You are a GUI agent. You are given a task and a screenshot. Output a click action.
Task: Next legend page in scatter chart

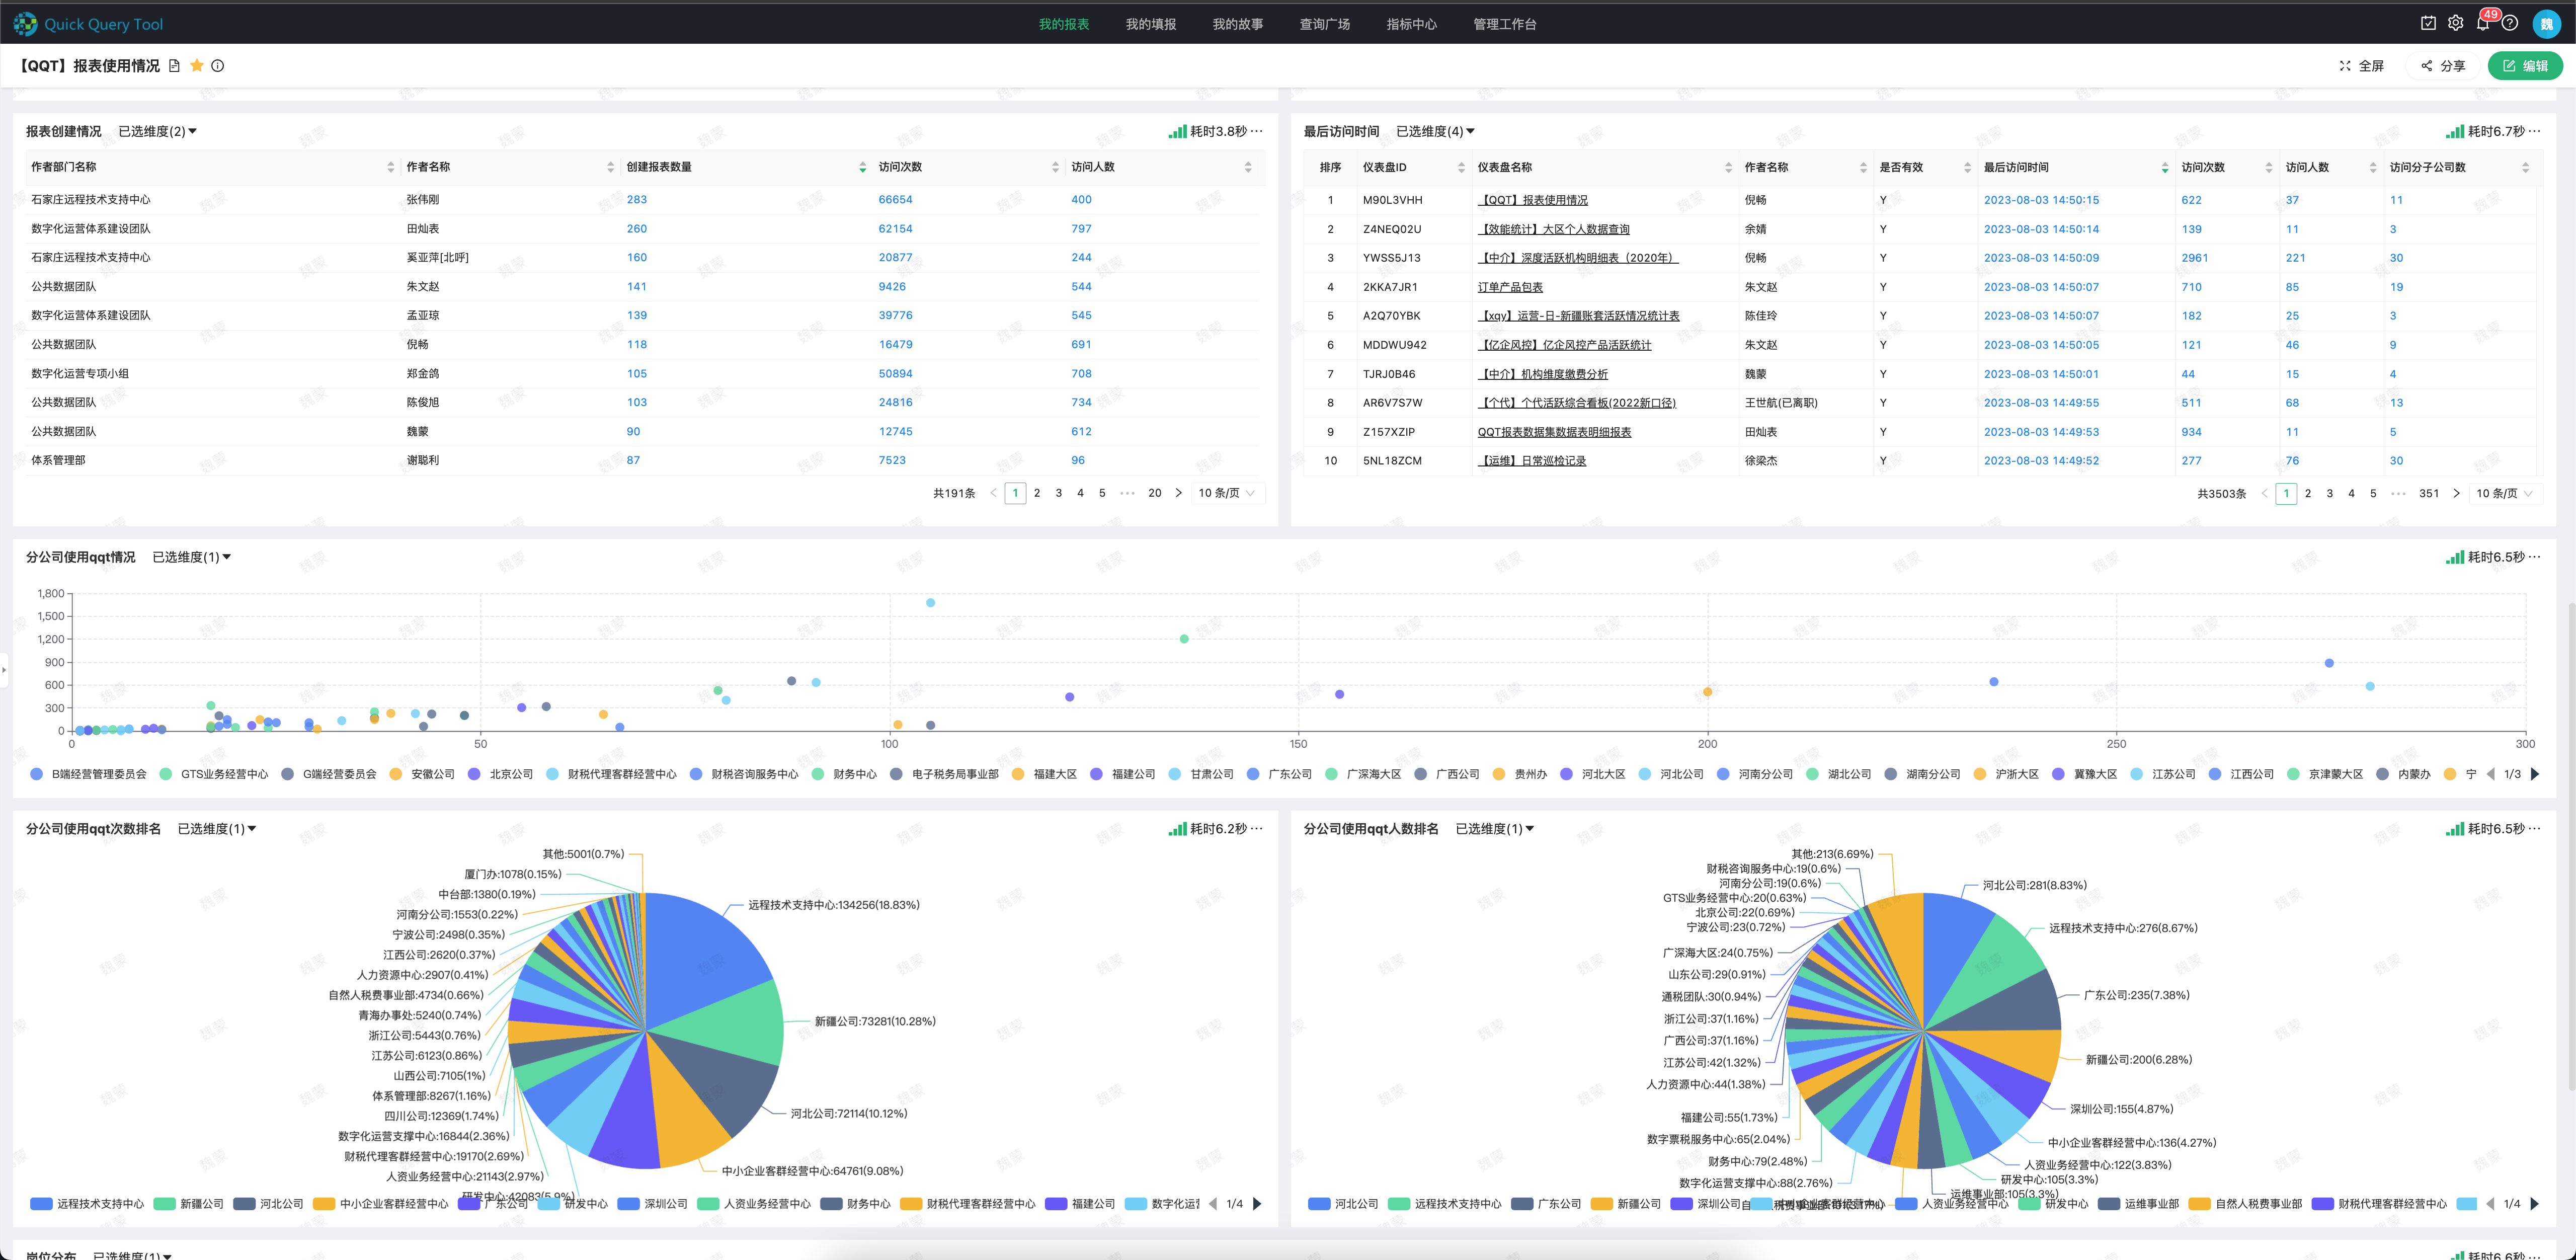coord(2535,774)
